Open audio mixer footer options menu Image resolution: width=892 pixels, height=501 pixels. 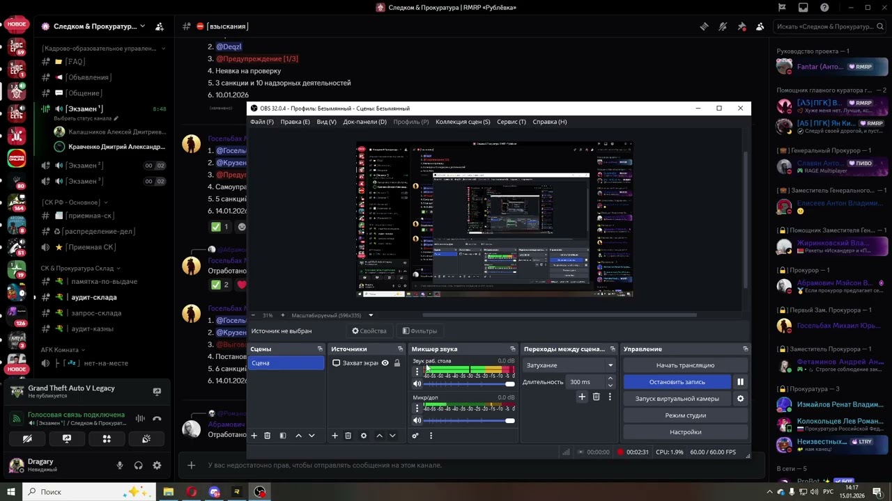coord(431,436)
